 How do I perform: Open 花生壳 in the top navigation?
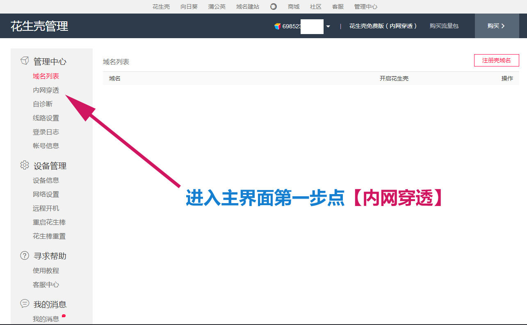click(161, 7)
